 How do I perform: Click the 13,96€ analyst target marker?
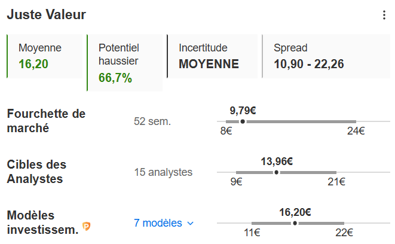(x=276, y=172)
